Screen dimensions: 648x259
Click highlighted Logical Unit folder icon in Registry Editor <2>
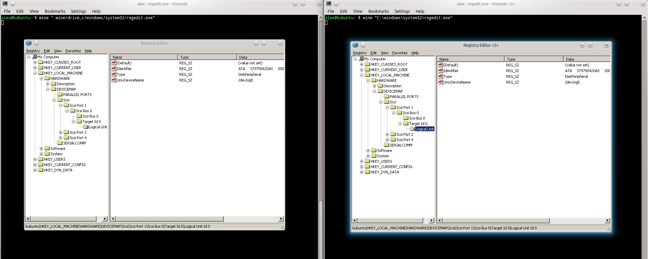point(412,129)
